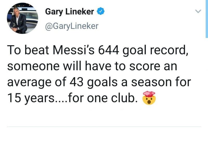Click the divider line under the tweet

[x=104, y=127]
